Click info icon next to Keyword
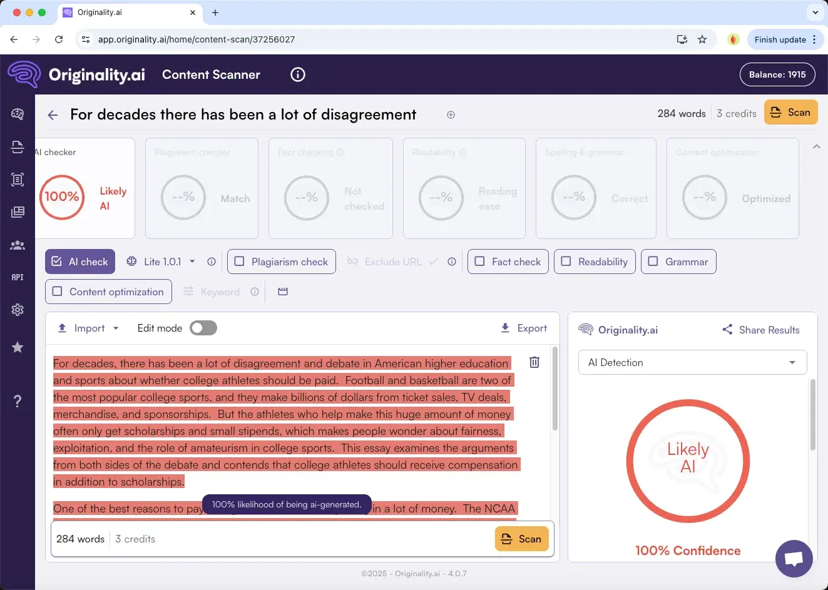The width and height of the screenshot is (828, 590). 255,292
